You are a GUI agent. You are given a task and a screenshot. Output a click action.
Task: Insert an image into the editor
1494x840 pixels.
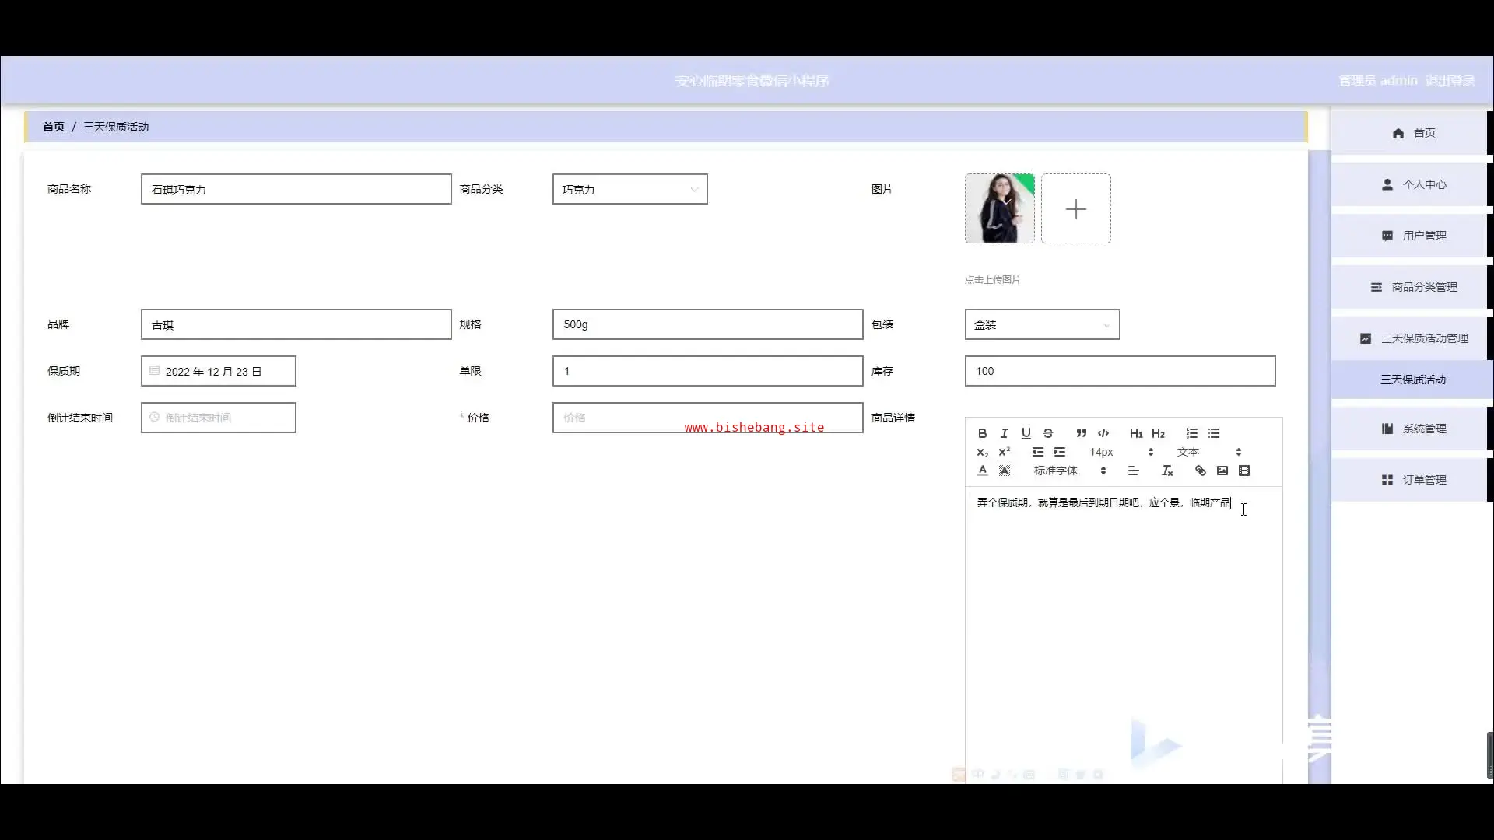tap(1222, 471)
